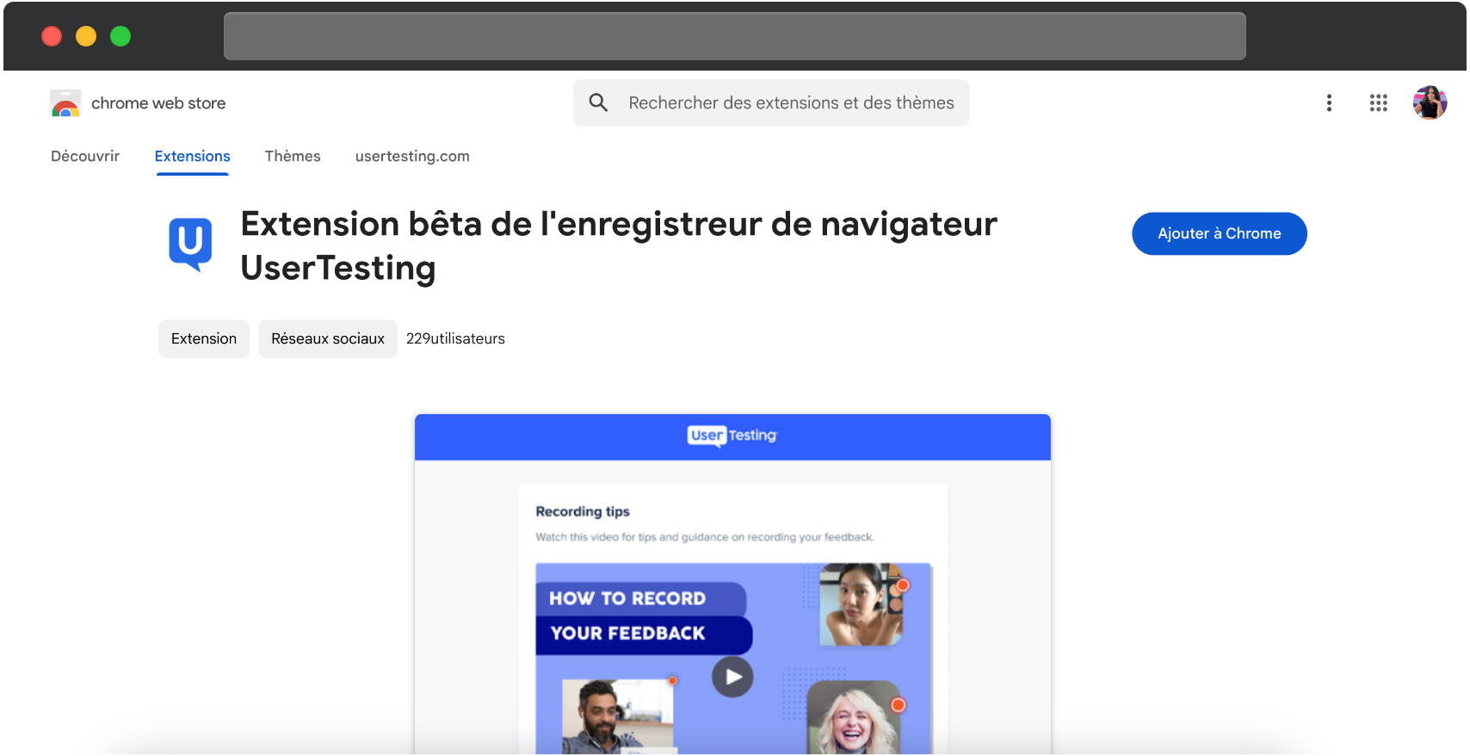Click the Extension category chip
1470x756 pixels.
pyautogui.click(x=204, y=338)
